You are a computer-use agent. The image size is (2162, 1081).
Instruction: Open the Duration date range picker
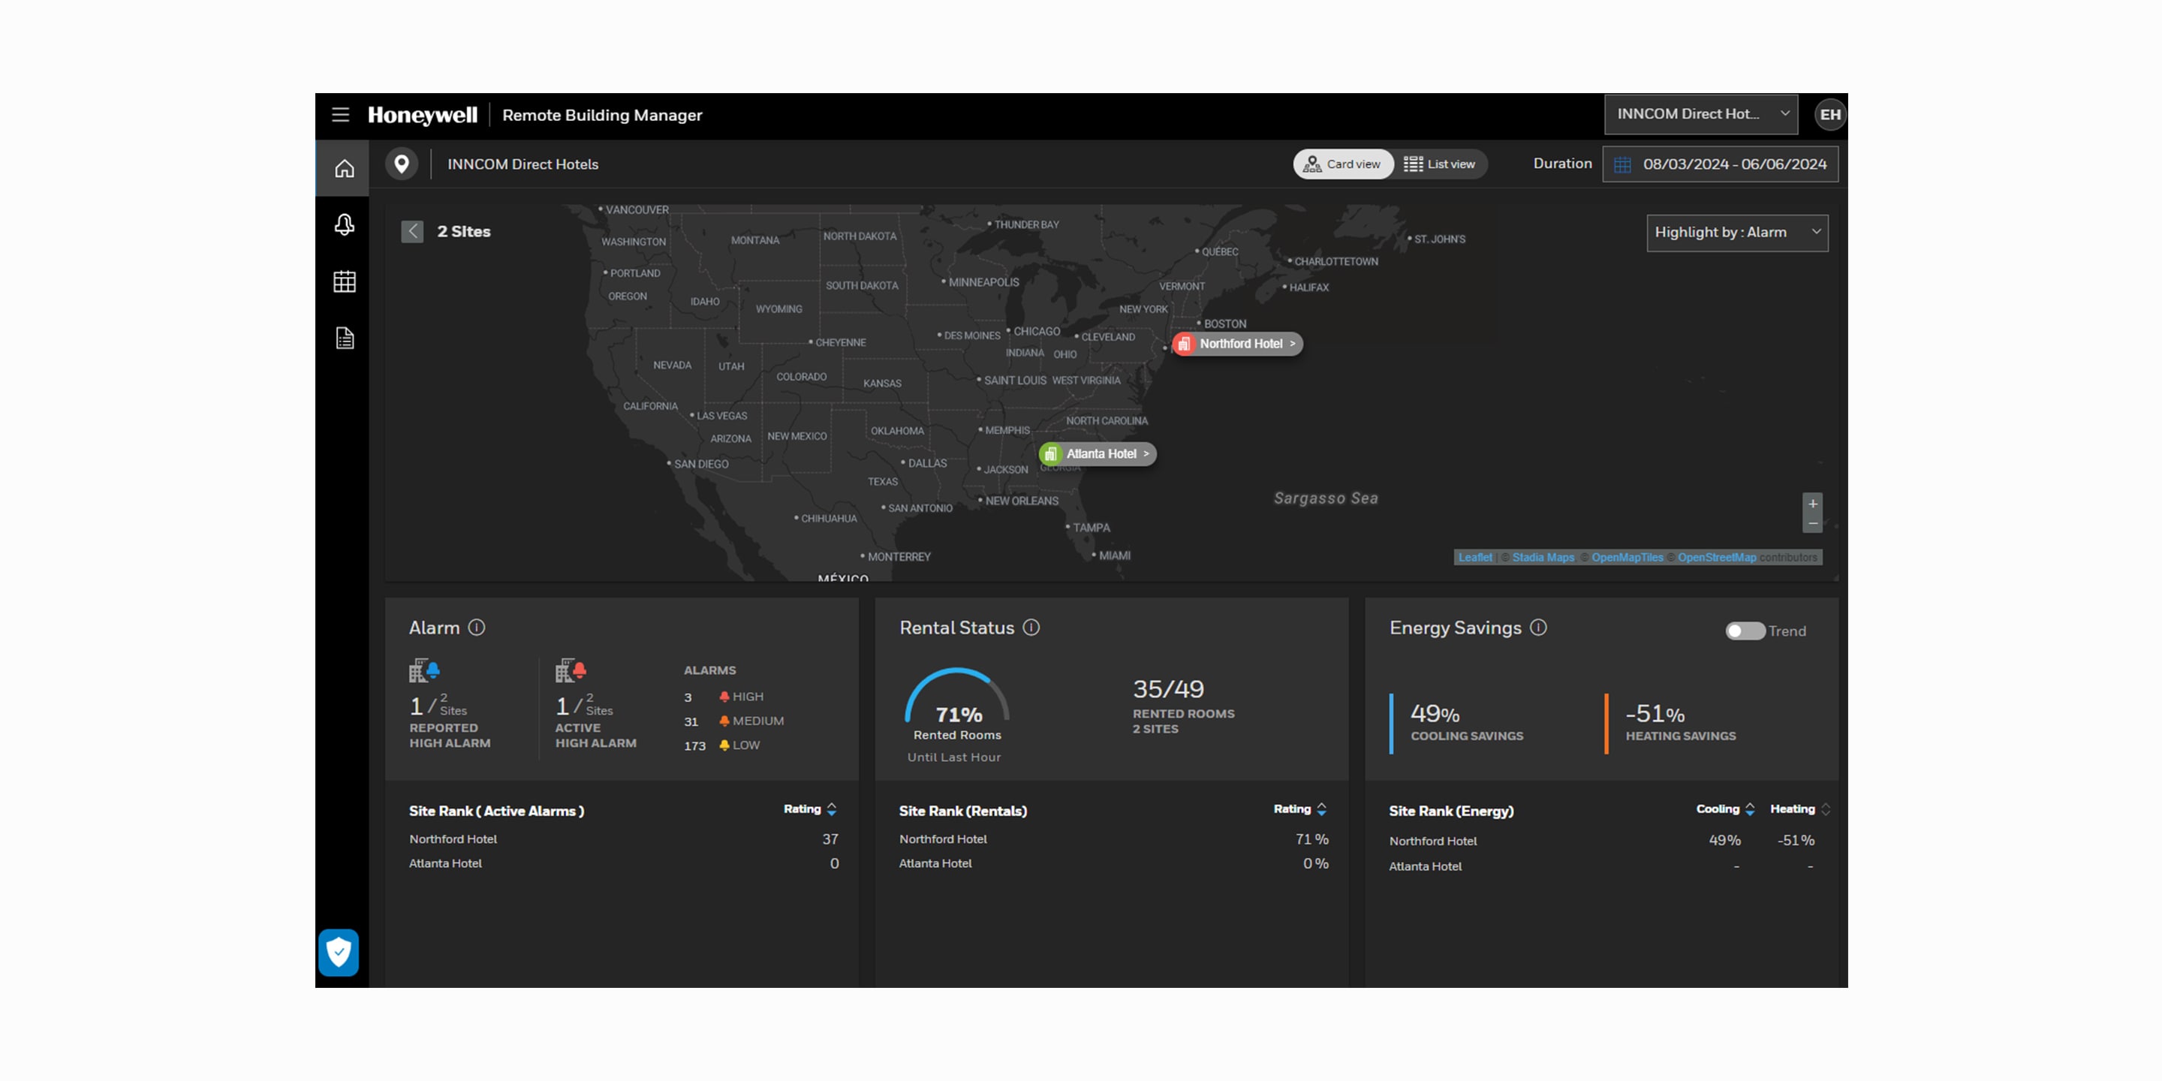click(x=1721, y=164)
